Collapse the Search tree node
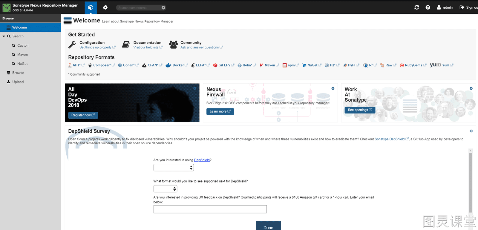The width and height of the screenshot is (478, 230). point(4,36)
